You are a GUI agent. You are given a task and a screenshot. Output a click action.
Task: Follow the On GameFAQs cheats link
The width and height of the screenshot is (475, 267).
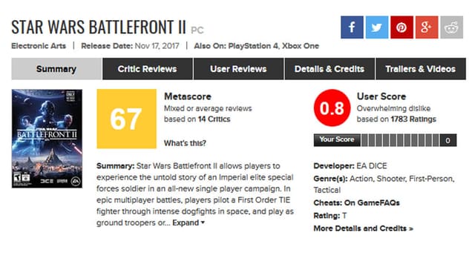coord(372,202)
